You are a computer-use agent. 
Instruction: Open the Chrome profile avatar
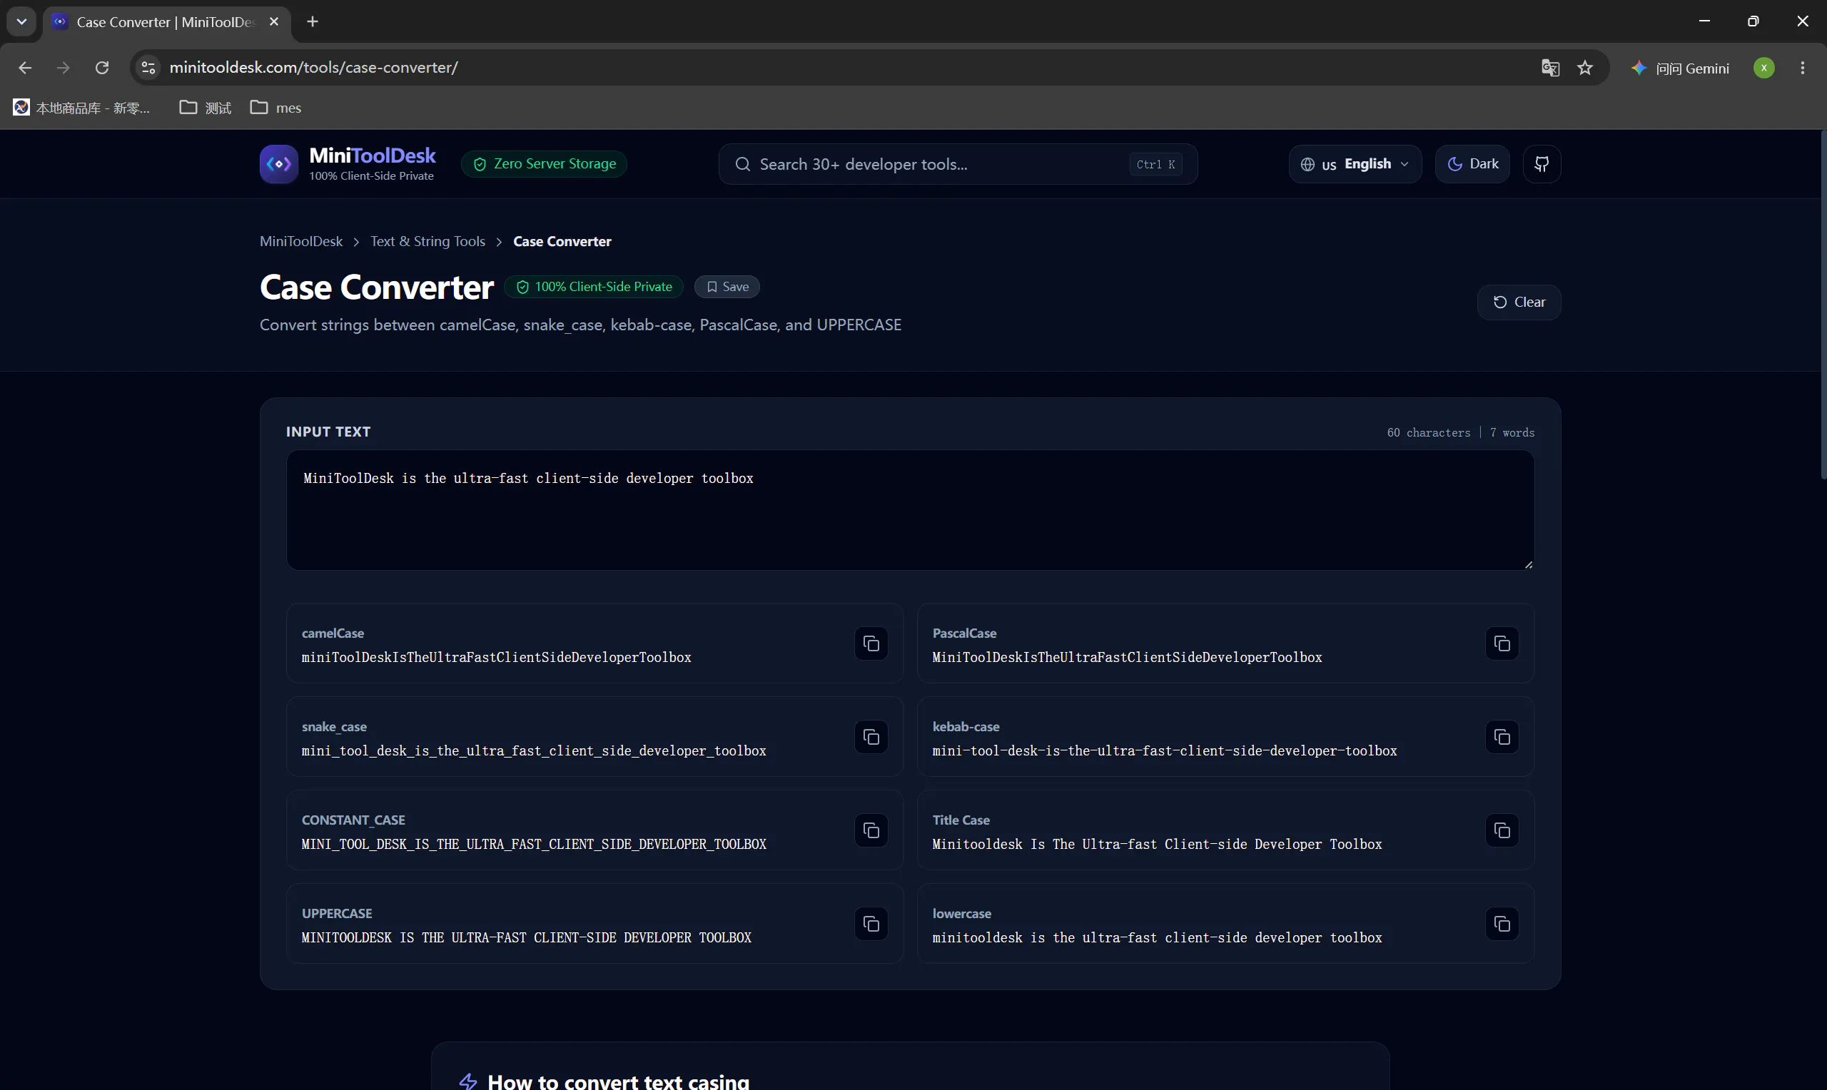point(1763,68)
